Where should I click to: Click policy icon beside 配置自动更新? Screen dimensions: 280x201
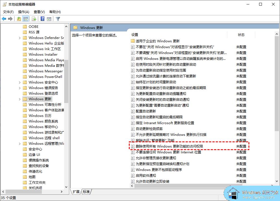tap(133, 111)
